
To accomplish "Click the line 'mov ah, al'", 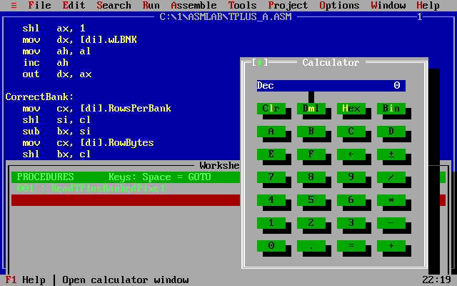I will (56, 51).
